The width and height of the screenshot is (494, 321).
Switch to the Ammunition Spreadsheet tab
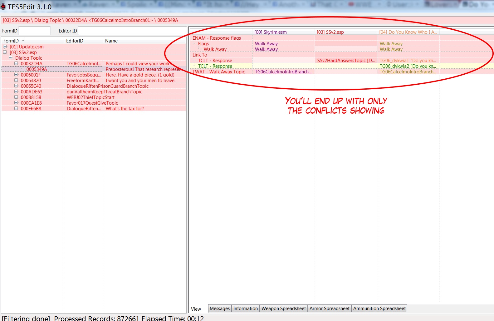(379, 309)
